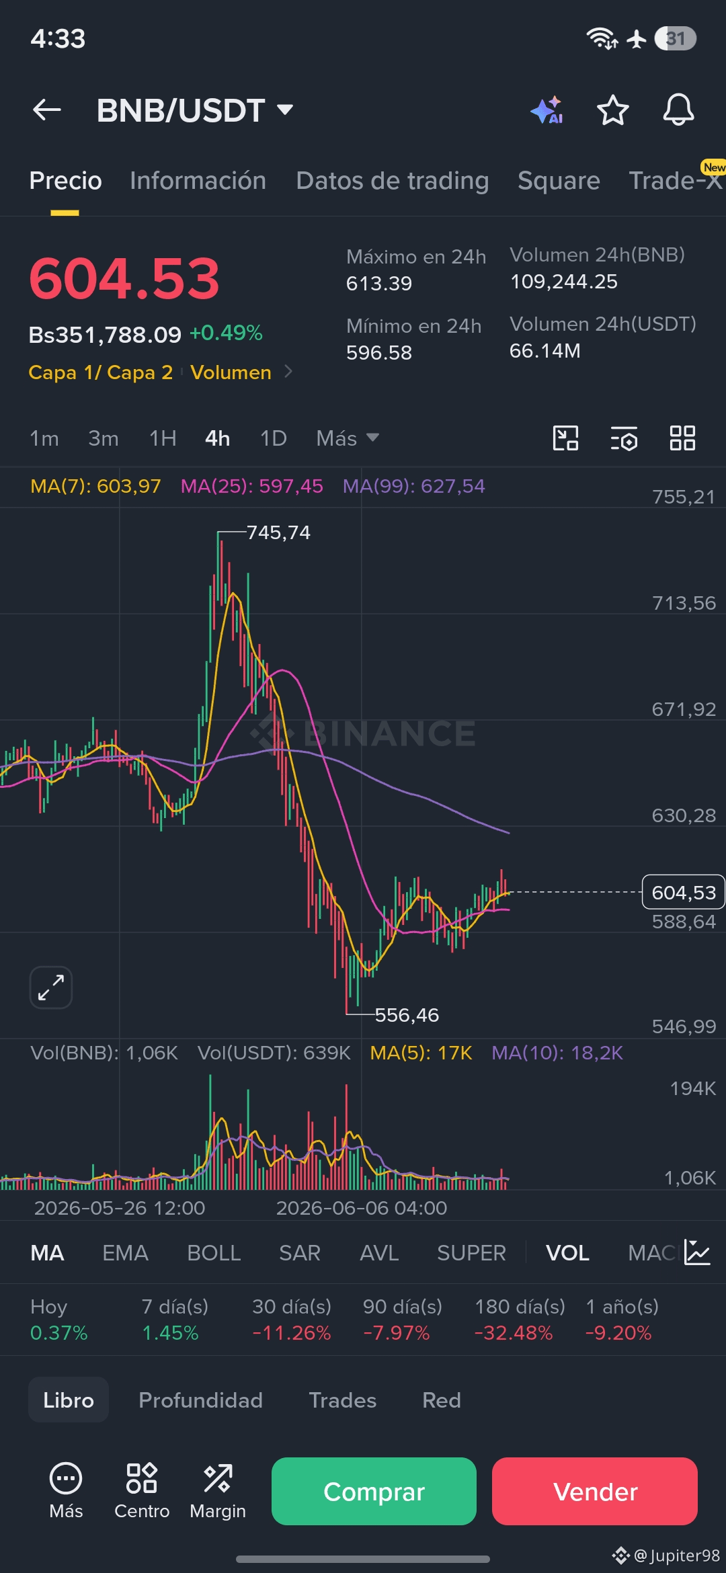
Task: Open the Libro order book tab
Action: coord(69,1400)
